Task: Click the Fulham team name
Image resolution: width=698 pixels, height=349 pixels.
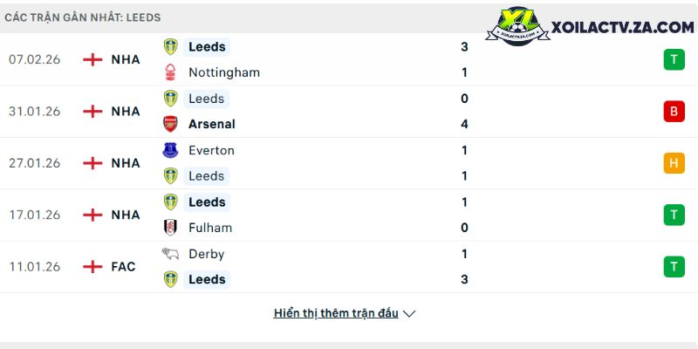Action: (210, 228)
